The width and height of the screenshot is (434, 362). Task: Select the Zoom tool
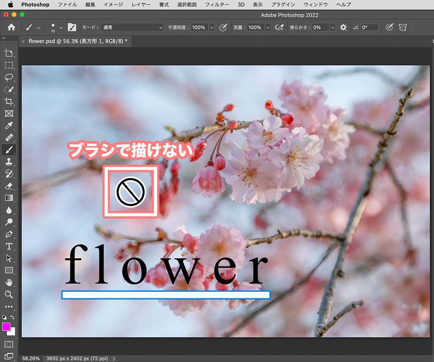click(9, 294)
